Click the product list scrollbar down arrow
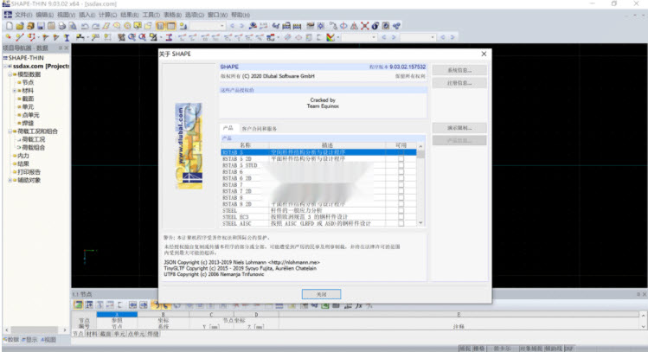648x352 pixels. [x=421, y=223]
